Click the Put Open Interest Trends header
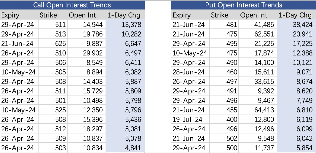 click(243, 5)
